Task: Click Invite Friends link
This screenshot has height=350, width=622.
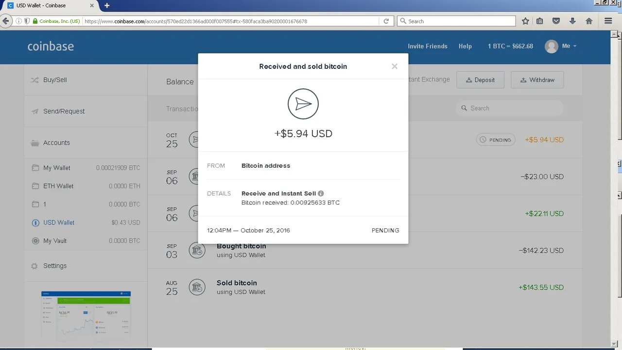Action: pos(428,46)
